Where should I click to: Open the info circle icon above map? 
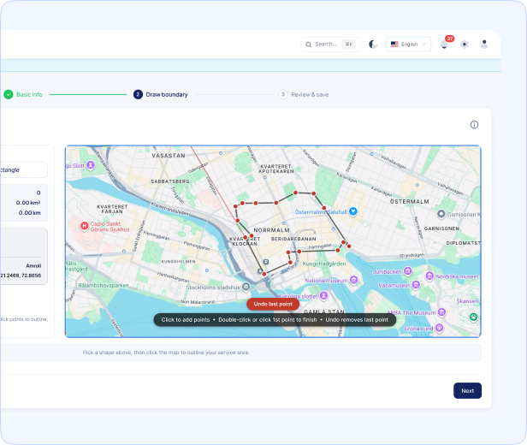tap(474, 125)
